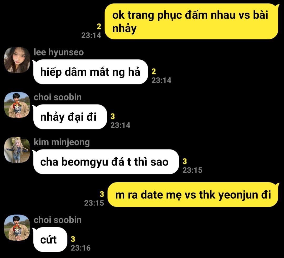The width and height of the screenshot is (284, 258).
Task: Select the 'm ra date mẹ vs thk yeonjun đi' bubble
Action: [x=194, y=195]
